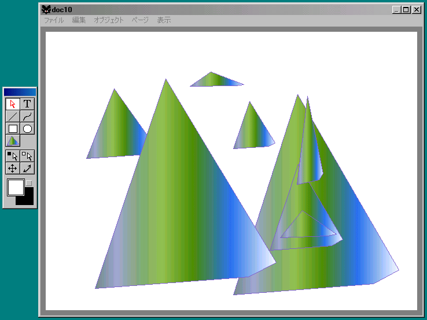Select the Text tool
This screenshot has height=320, width=427.
pos(27,104)
